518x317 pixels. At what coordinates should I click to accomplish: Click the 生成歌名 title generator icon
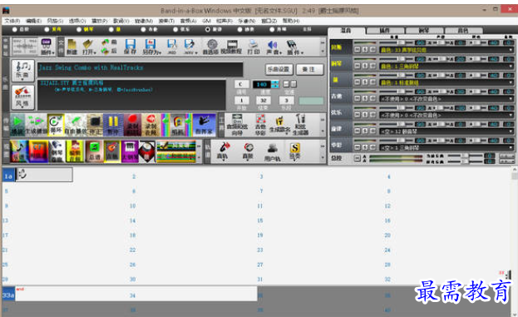pos(279,125)
